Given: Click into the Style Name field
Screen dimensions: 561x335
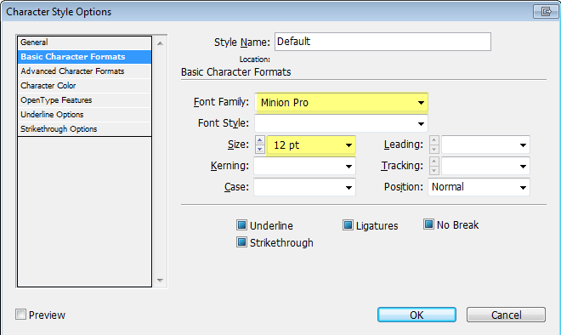Looking at the screenshot, I should (382, 42).
